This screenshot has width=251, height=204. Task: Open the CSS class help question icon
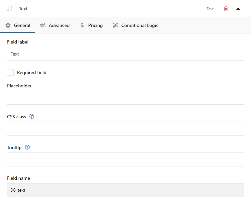pyautogui.click(x=32, y=116)
